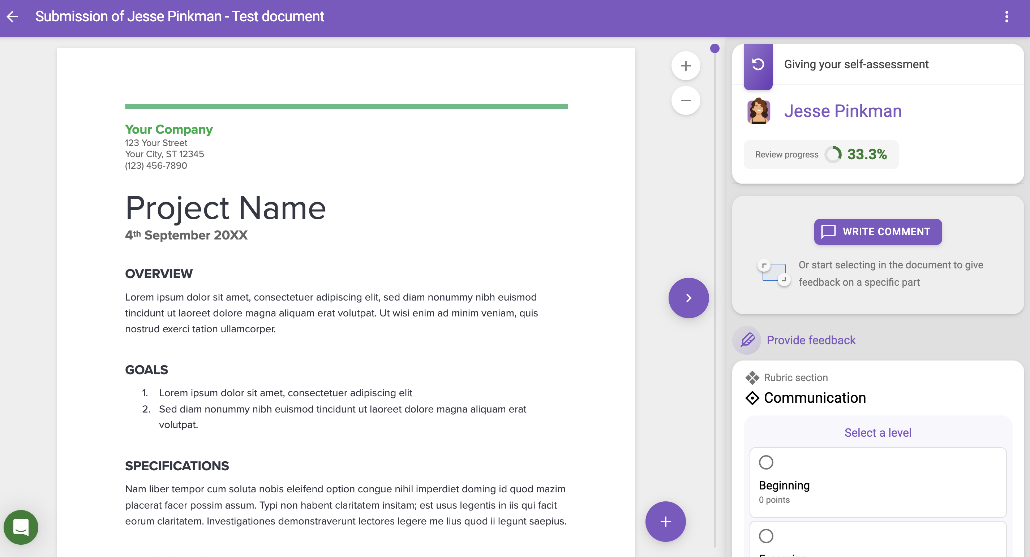Viewport: 1030px width, 557px height.
Task: Click 'Your City, ST 12345' line
Action: point(164,154)
